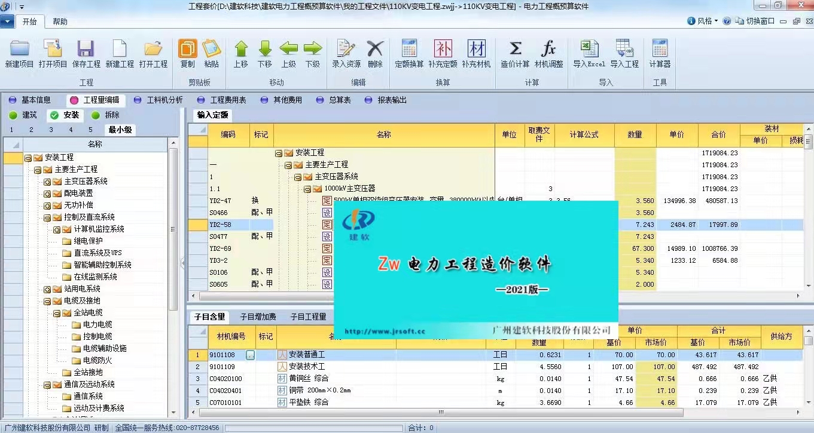The width and height of the screenshot is (814, 433).
Task: Collapse the 电缆及接地 tree node
Action: (x=47, y=301)
